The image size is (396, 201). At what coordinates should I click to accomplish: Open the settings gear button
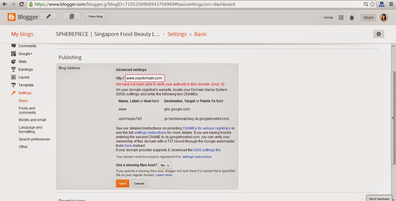pos(379,34)
